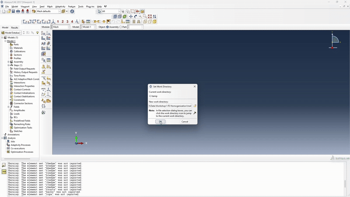Select Loads in the model tree
This screenshot has width=350, height=197.
(17, 114)
